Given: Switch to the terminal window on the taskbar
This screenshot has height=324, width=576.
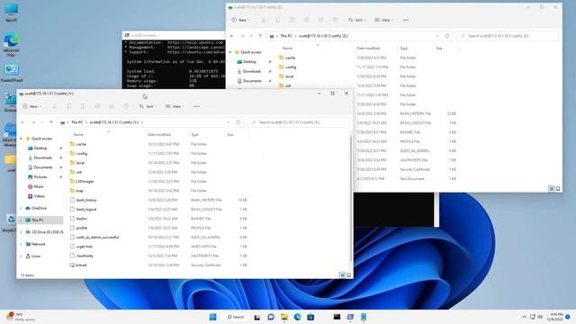Looking at the screenshot, I should tap(337, 317).
